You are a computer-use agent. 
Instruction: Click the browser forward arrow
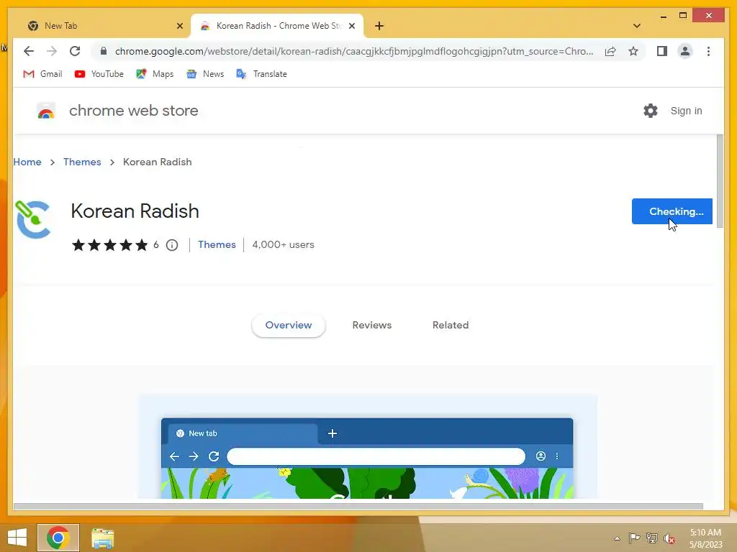(52, 51)
